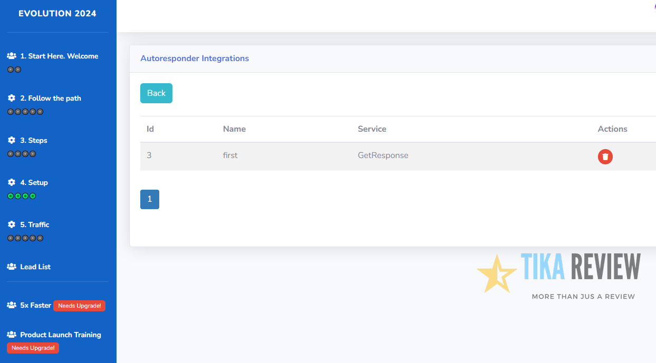Open the '1. Start Here. Welcome' menu
This screenshot has width=656, height=363.
(x=59, y=56)
